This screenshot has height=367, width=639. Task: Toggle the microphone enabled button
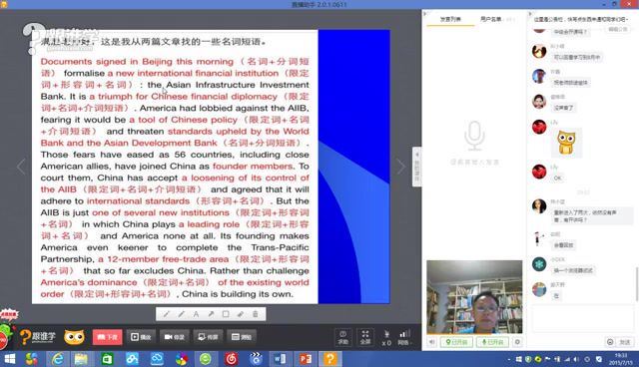(x=492, y=342)
